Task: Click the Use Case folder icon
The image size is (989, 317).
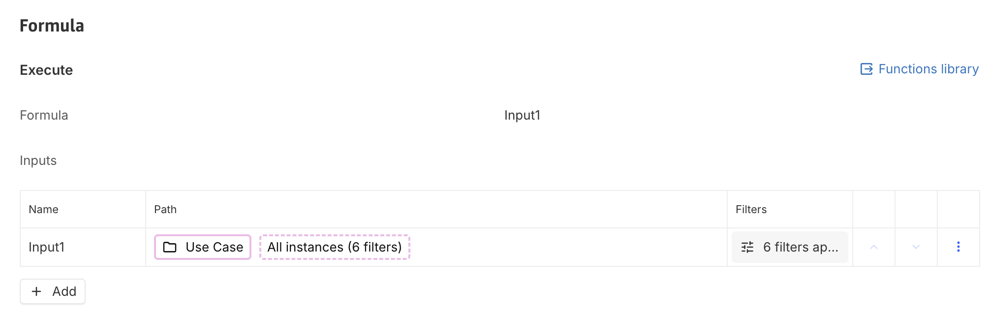Action: tap(170, 247)
